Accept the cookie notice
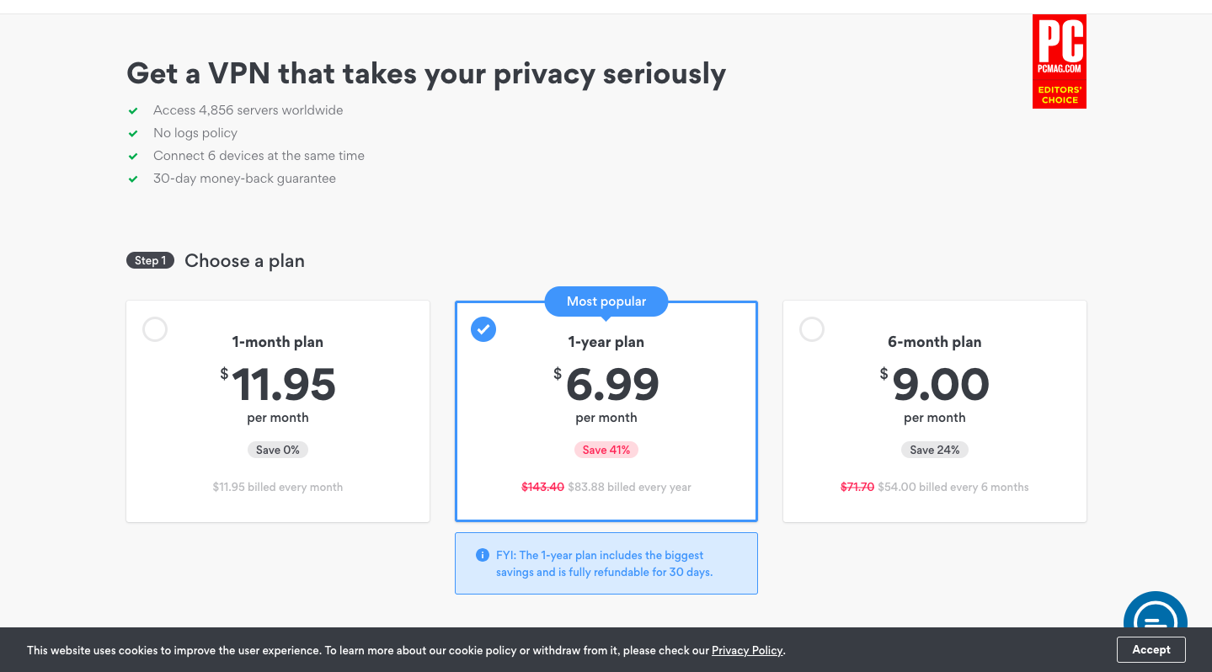Viewport: 1212px width, 672px height. pyautogui.click(x=1151, y=649)
